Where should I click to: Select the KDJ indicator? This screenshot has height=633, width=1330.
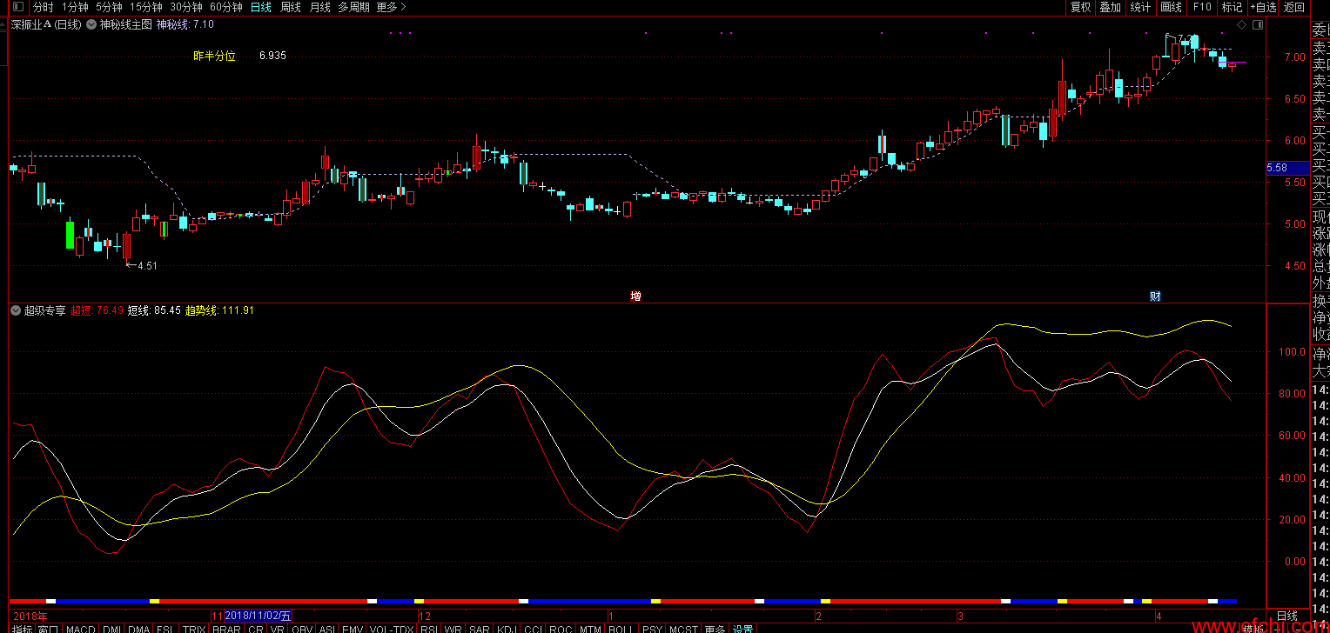(507, 629)
